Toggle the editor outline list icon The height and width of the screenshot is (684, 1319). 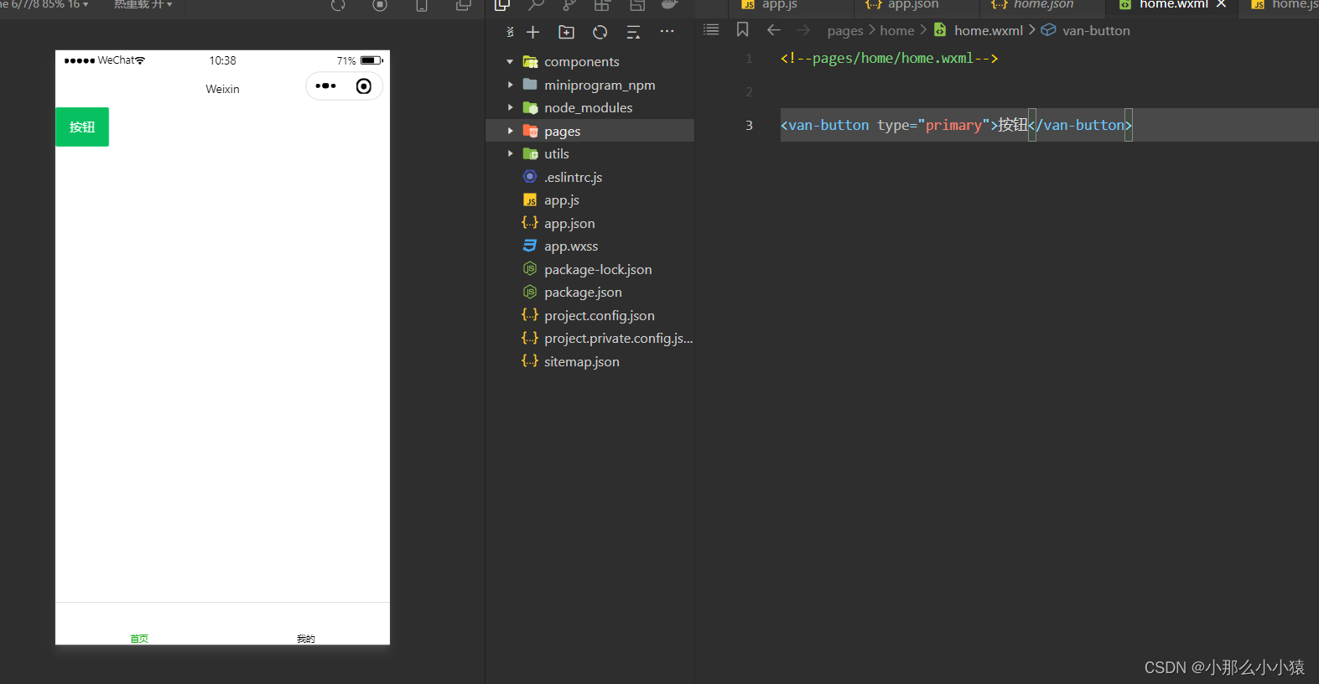pos(711,29)
